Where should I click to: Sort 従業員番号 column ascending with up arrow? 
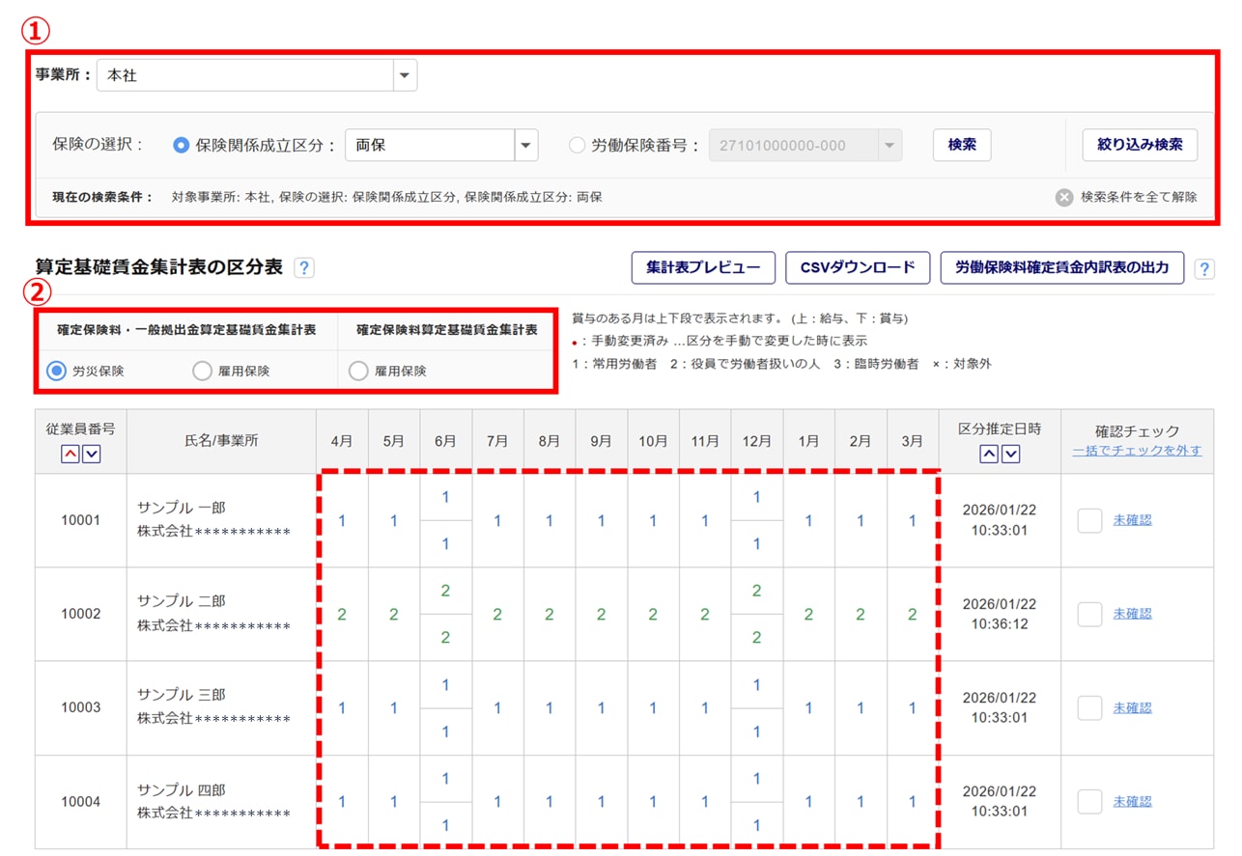click(71, 454)
